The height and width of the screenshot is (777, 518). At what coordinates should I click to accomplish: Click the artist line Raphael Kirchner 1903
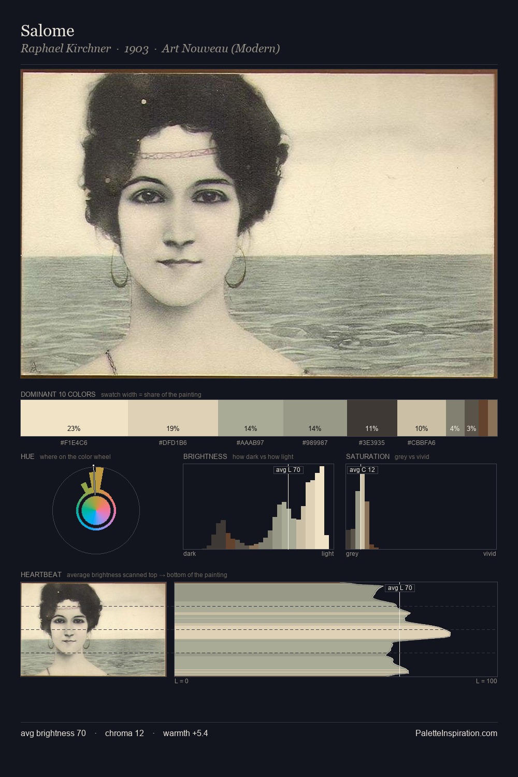pyautogui.click(x=150, y=49)
